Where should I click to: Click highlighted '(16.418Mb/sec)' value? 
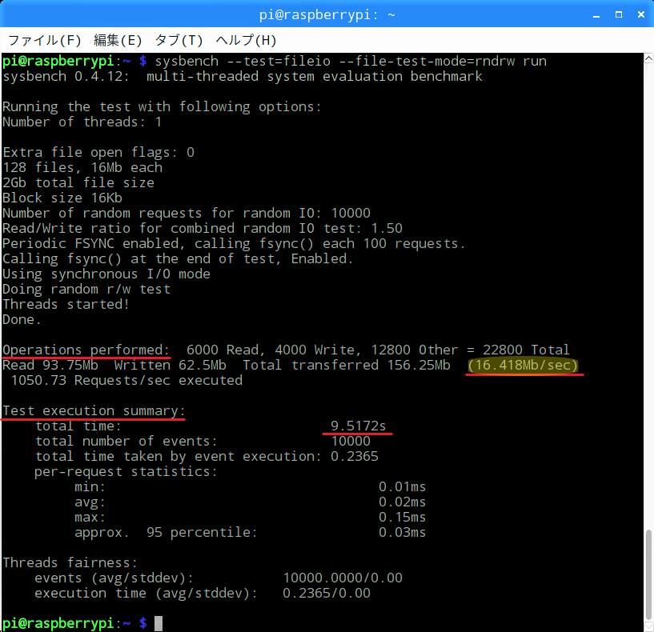tap(523, 366)
